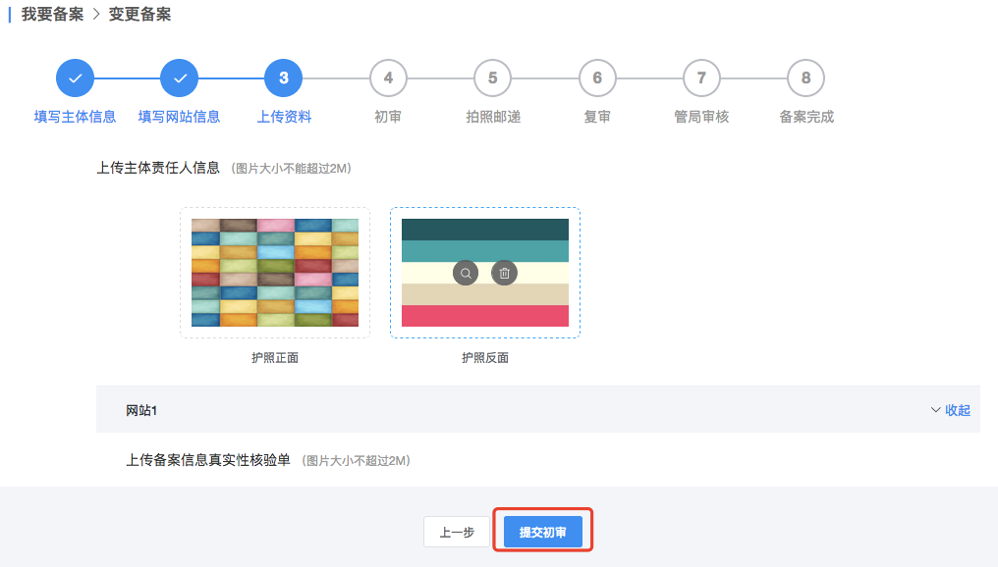Click the step 6 circle for 复审
The height and width of the screenshot is (567, 998).
(597, 78)
